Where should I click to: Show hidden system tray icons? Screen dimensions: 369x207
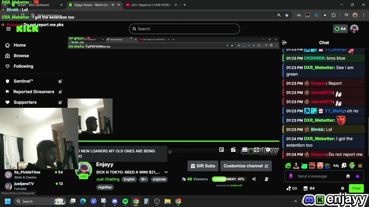pos(295,201)
